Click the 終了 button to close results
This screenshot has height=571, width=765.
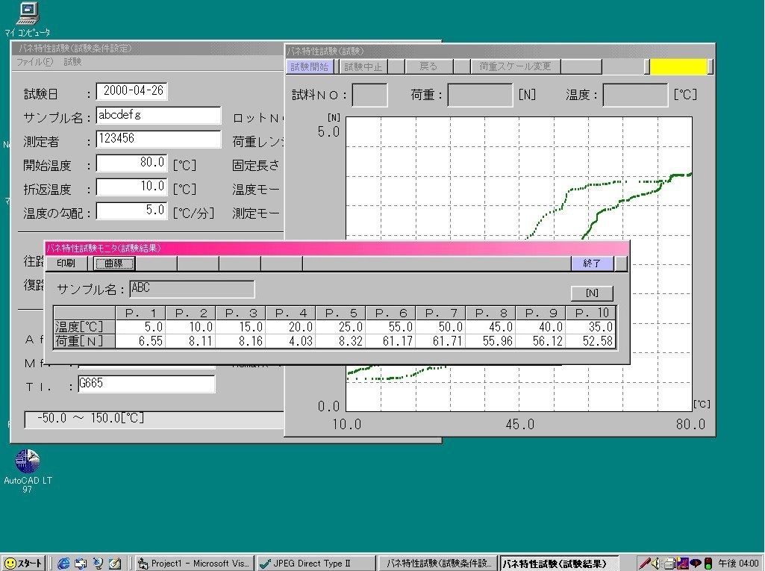593,263
